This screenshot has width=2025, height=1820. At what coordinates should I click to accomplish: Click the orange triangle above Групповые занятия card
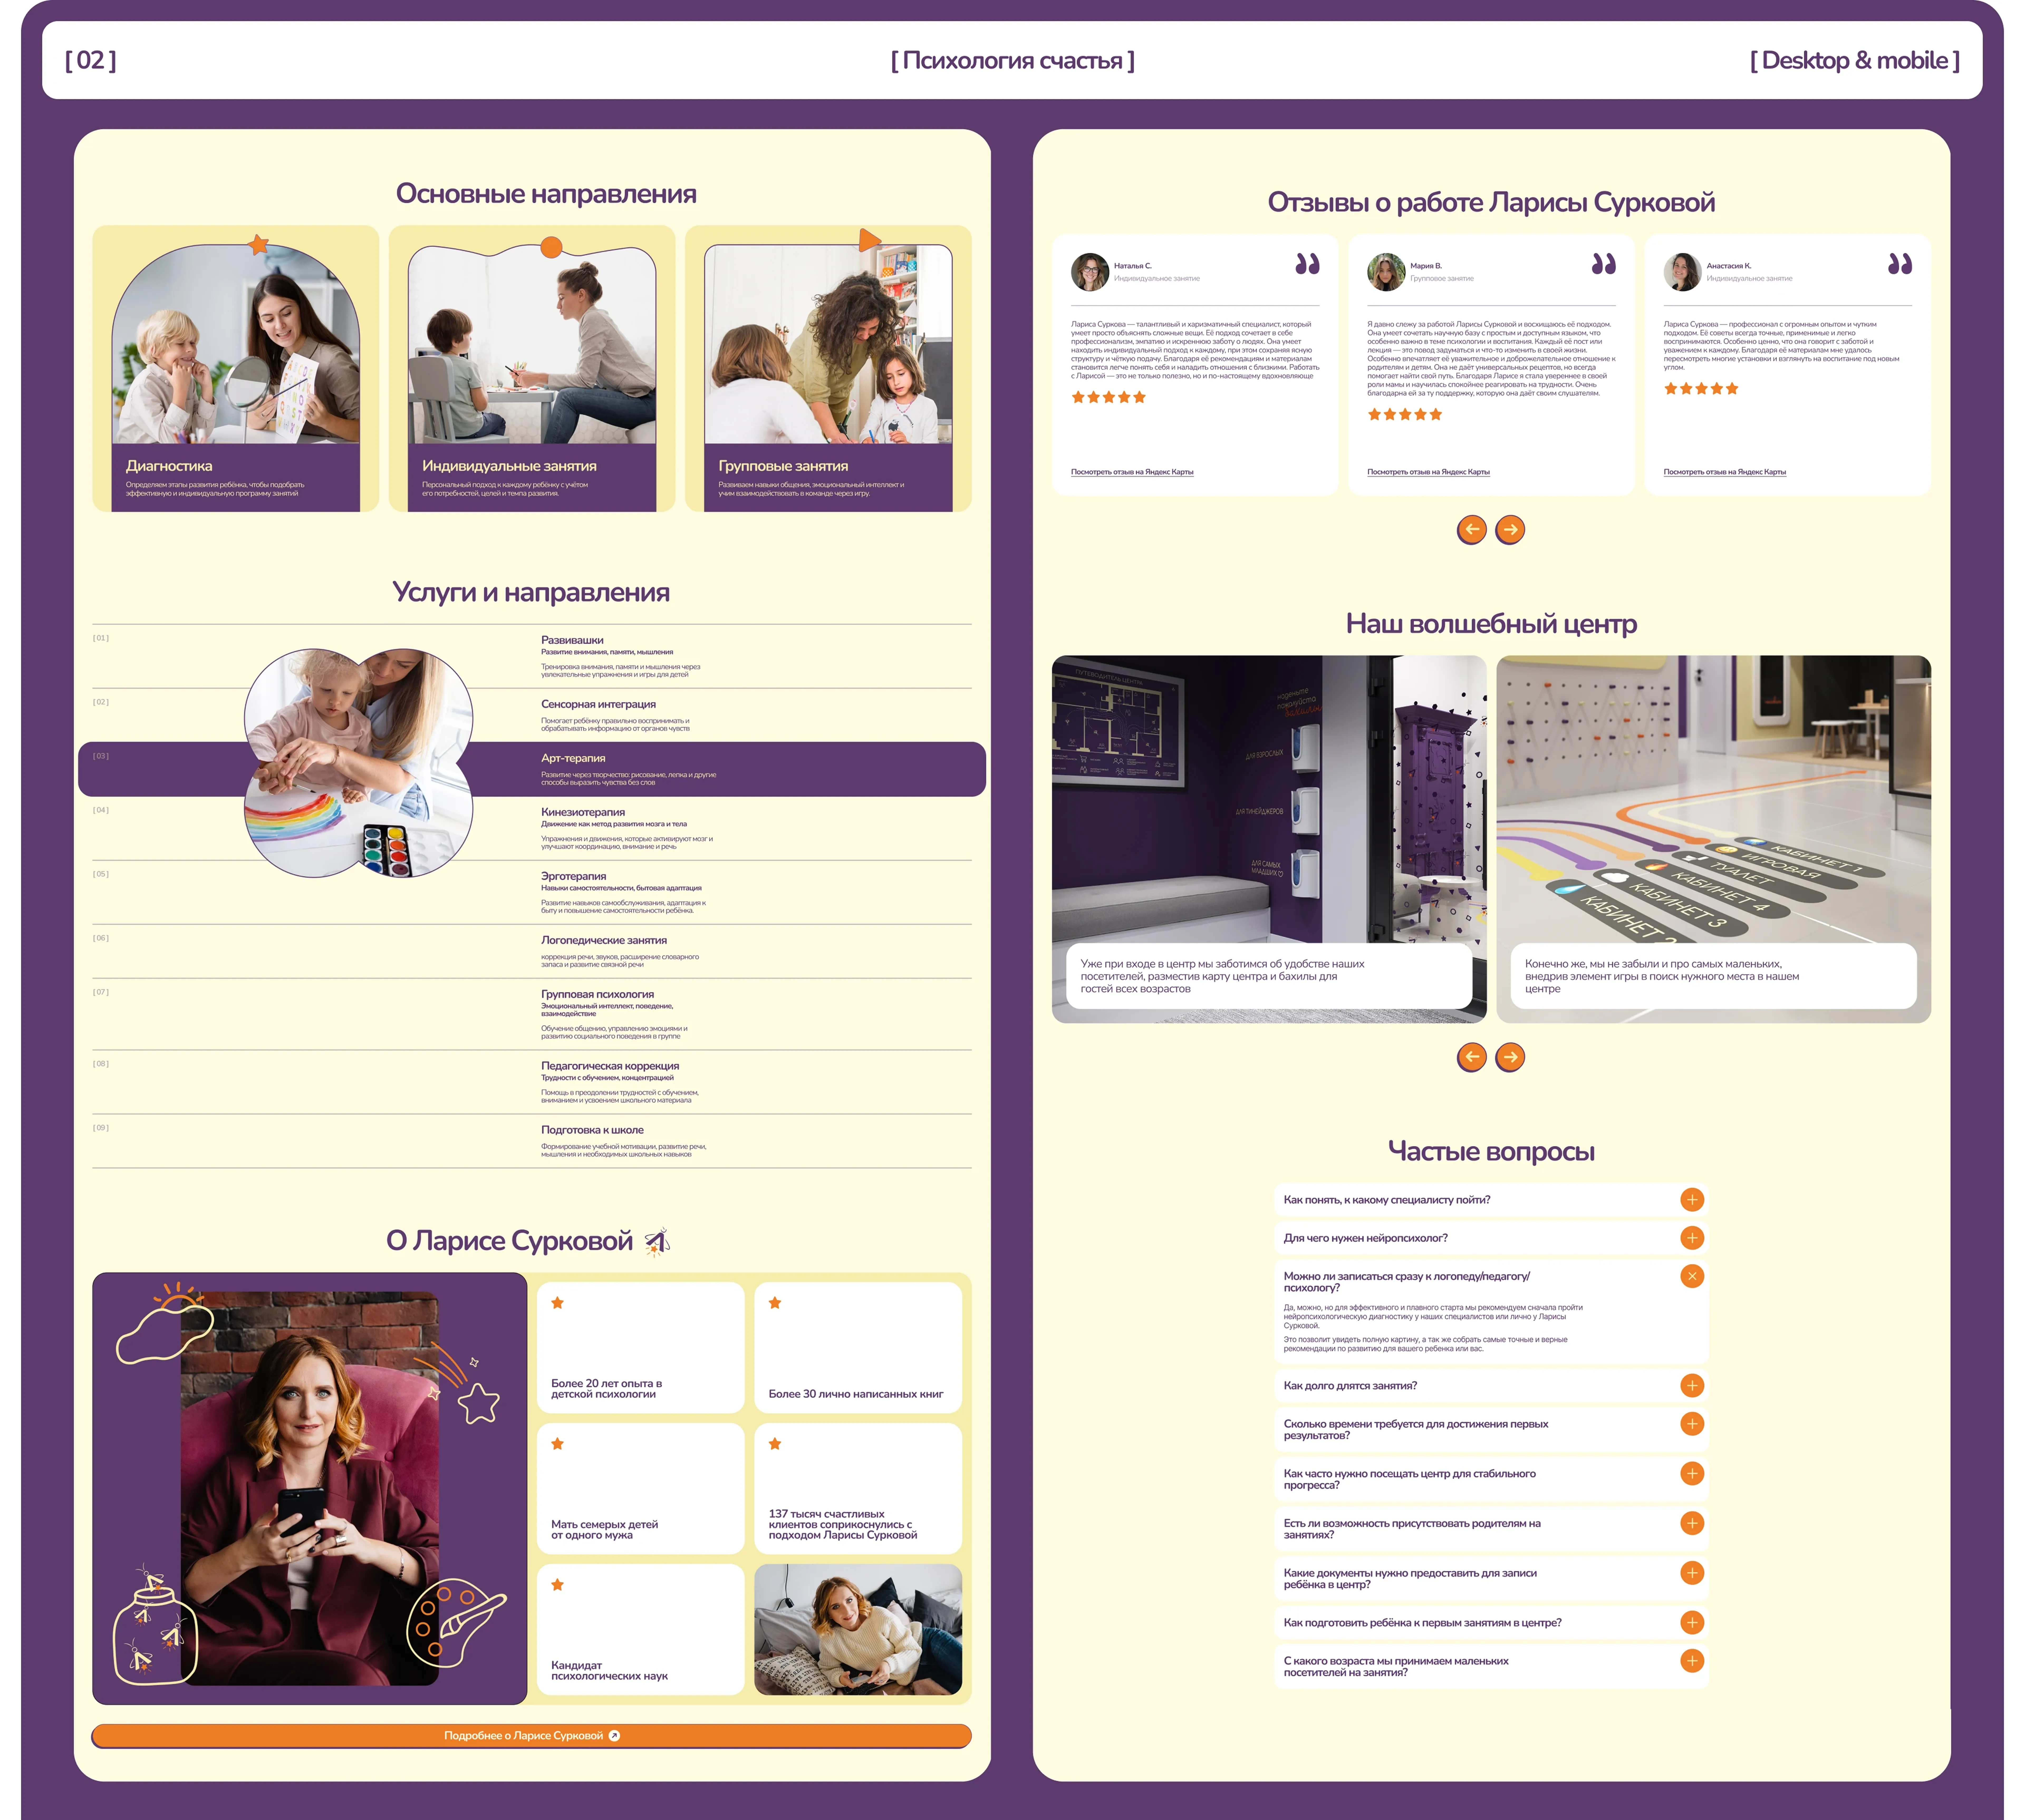pos(869,240)
